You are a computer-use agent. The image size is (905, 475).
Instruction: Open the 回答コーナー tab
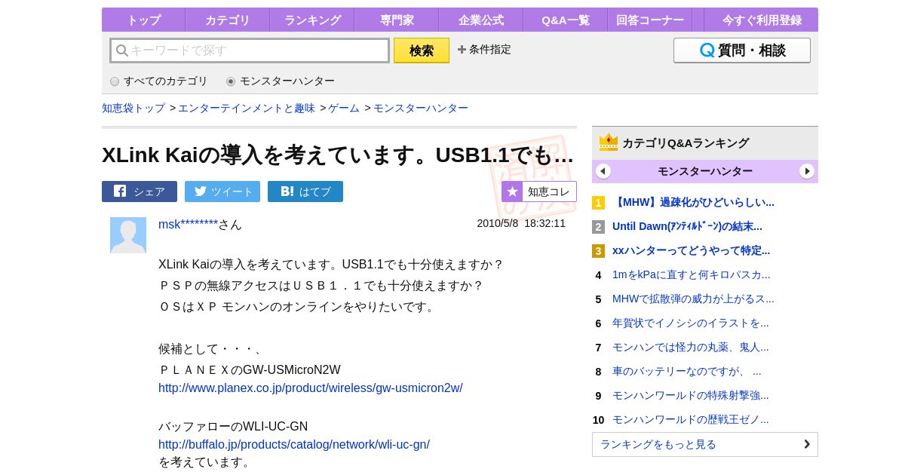[x=650, y=20]
